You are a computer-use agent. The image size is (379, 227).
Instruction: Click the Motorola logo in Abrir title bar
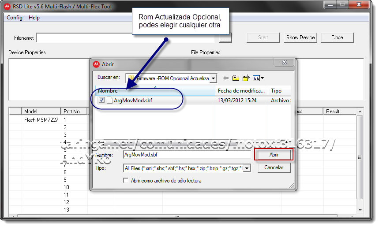click(96, 64)
